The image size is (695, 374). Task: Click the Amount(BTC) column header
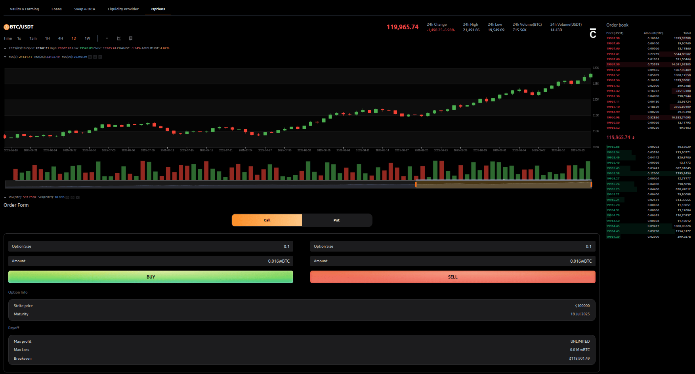(x=653, y=33)
